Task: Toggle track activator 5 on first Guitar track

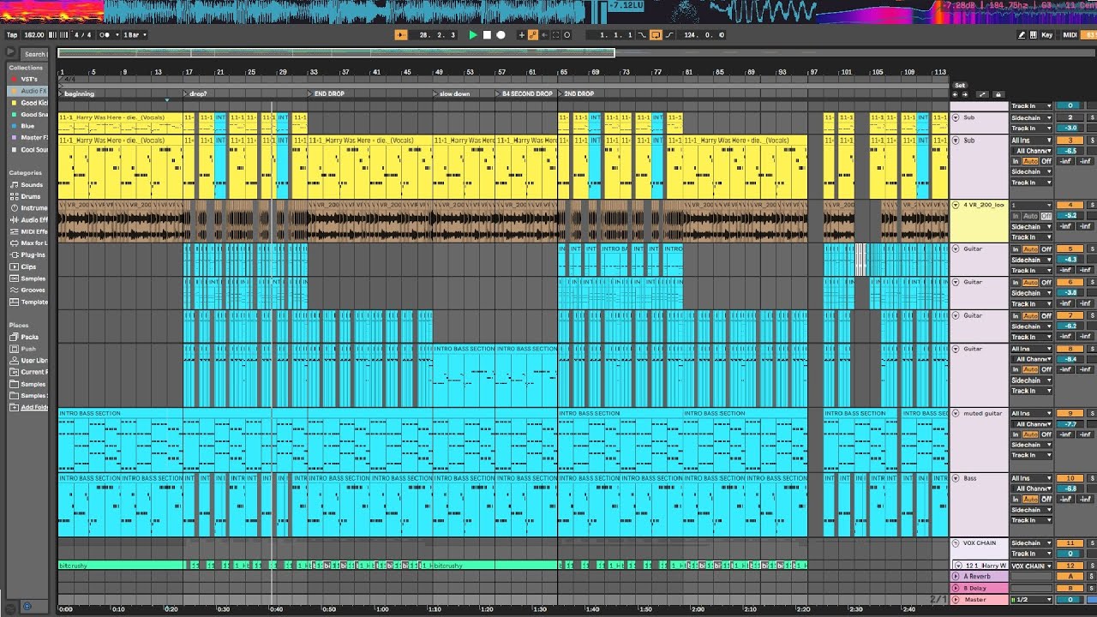Action: click(1070, 249)
